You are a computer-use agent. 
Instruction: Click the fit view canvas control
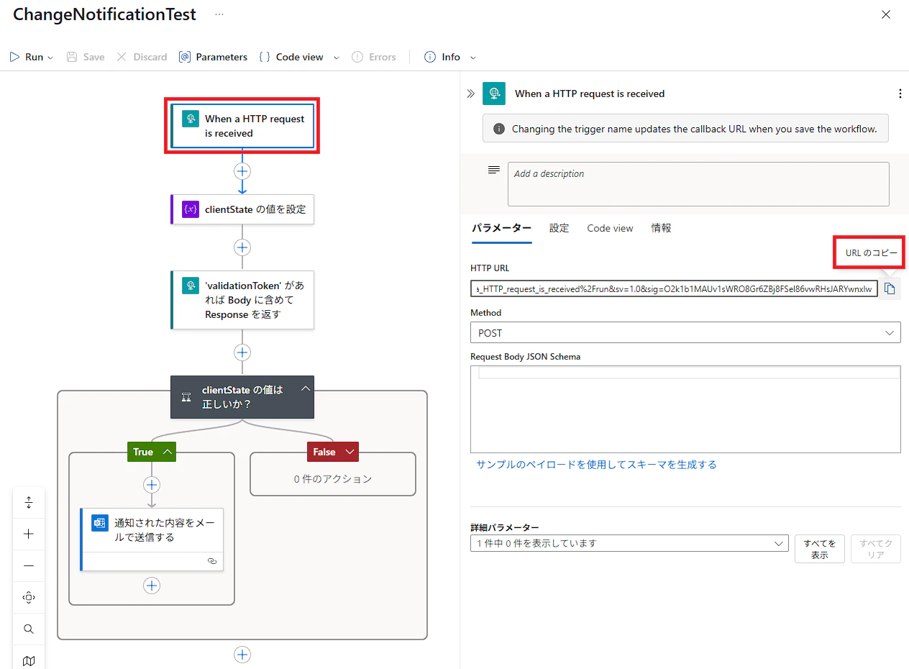29,597
